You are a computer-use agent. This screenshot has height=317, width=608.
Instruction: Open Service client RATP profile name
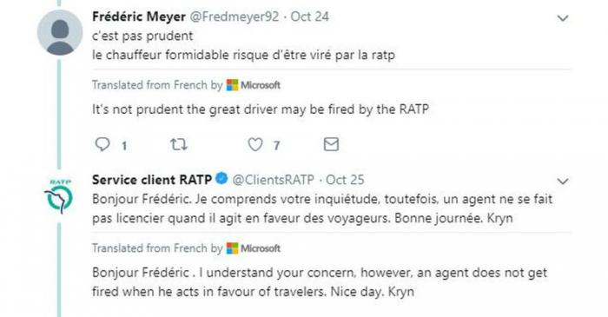click(x=152, y=180)
